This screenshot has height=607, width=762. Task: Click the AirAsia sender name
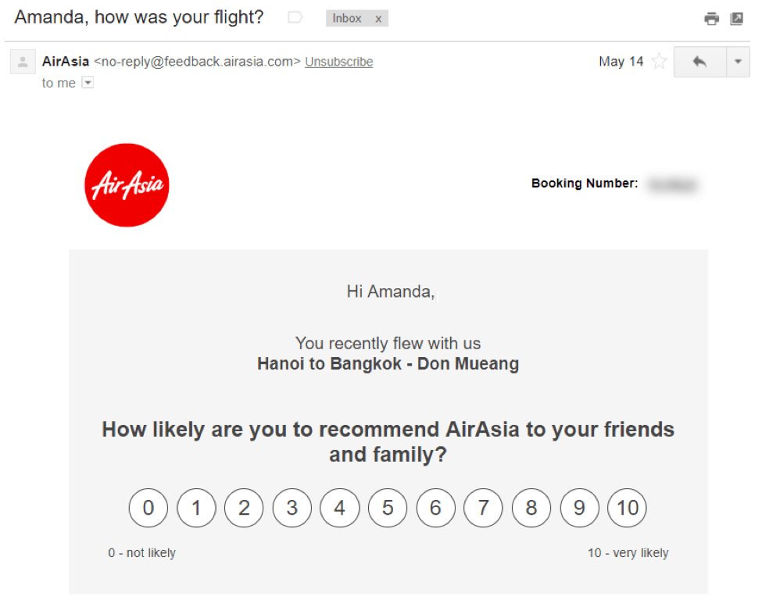tap(66, 62)
